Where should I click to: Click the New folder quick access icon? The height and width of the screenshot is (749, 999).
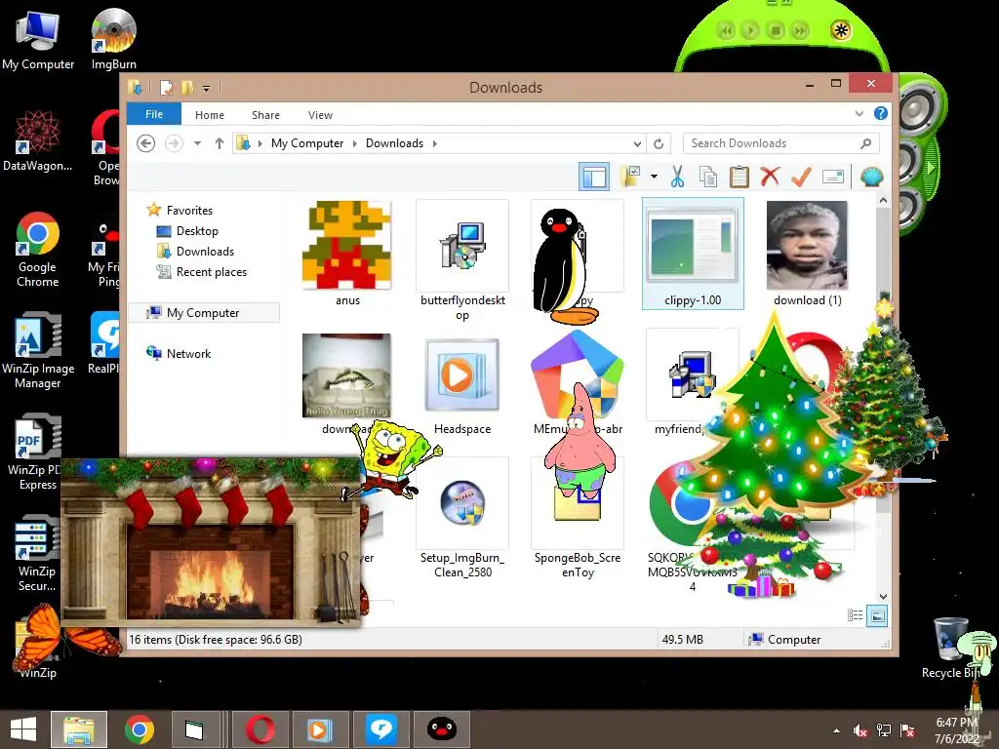pyautogui.click(x=187, y=87)
